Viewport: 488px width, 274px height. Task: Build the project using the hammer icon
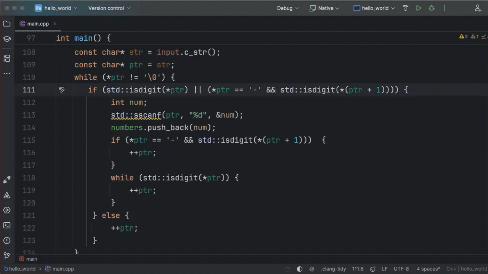pyautogui.click(x=405, y=8)
